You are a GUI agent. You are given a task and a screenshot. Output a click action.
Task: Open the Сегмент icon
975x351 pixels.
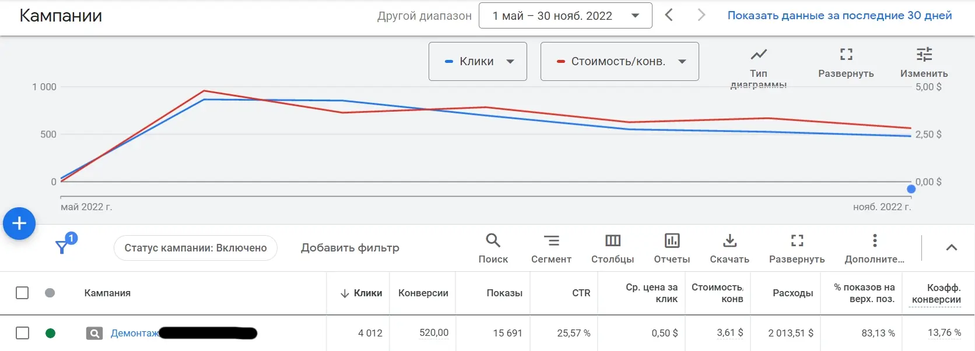pyautogui.click(x=551, y=241)
